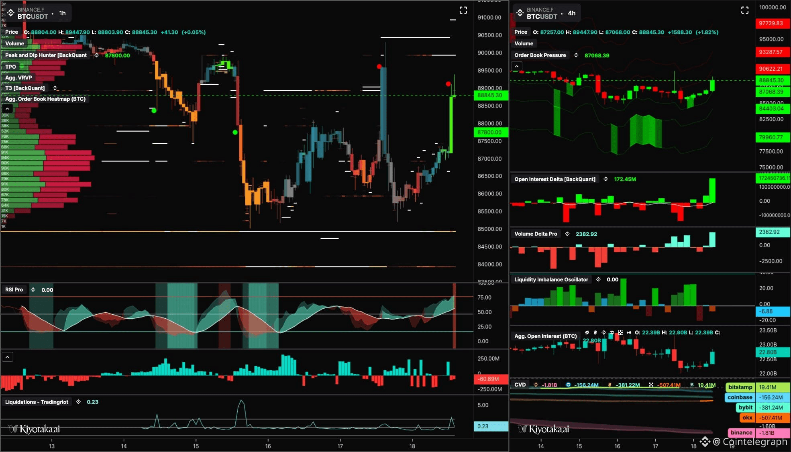The image size is (791, 452).
Task: Open the 1h timeframe selector
Action: coord(62,13)
